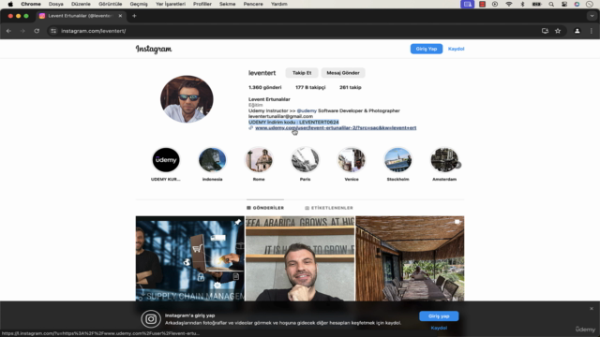Expand the Chrome tab search dropdown
This screenshot has width=600, height=337.
pyautogui.click(x=592, y=16)
